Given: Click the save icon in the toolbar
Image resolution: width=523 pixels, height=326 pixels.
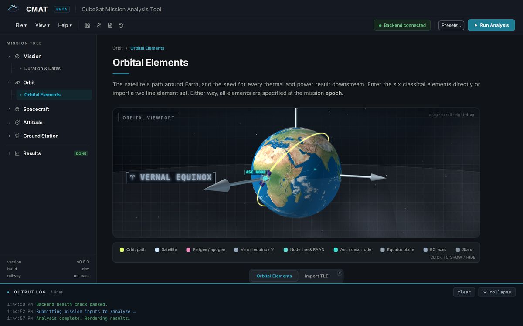Looking at the screenshot, I should coord(88,25).
